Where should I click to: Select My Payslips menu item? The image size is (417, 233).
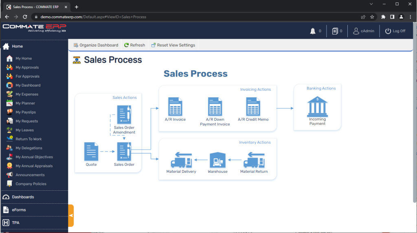point(26,112)
